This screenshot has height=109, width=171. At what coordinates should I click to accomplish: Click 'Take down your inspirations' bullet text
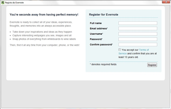42,32
